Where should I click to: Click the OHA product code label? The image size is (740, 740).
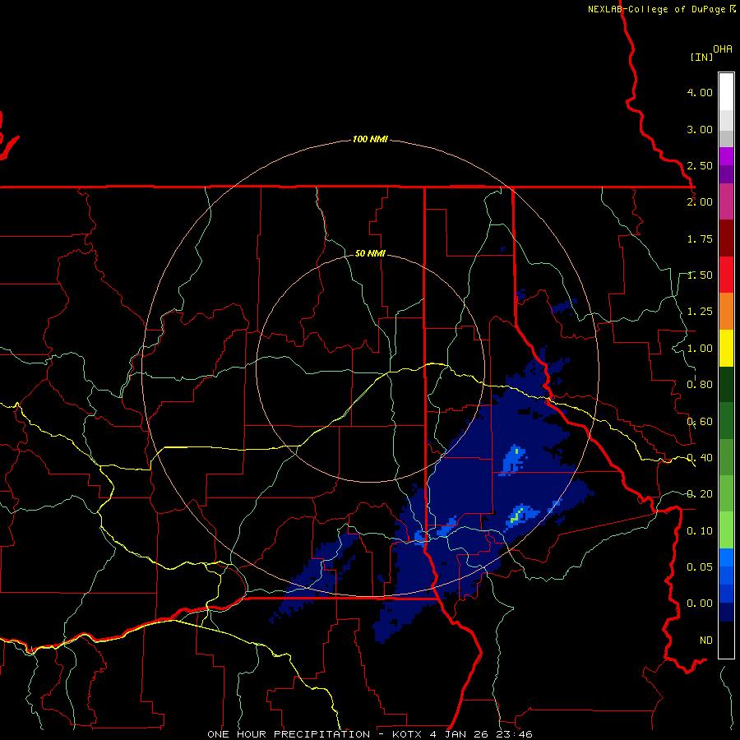pyautogui.click(x=723, y=49)
